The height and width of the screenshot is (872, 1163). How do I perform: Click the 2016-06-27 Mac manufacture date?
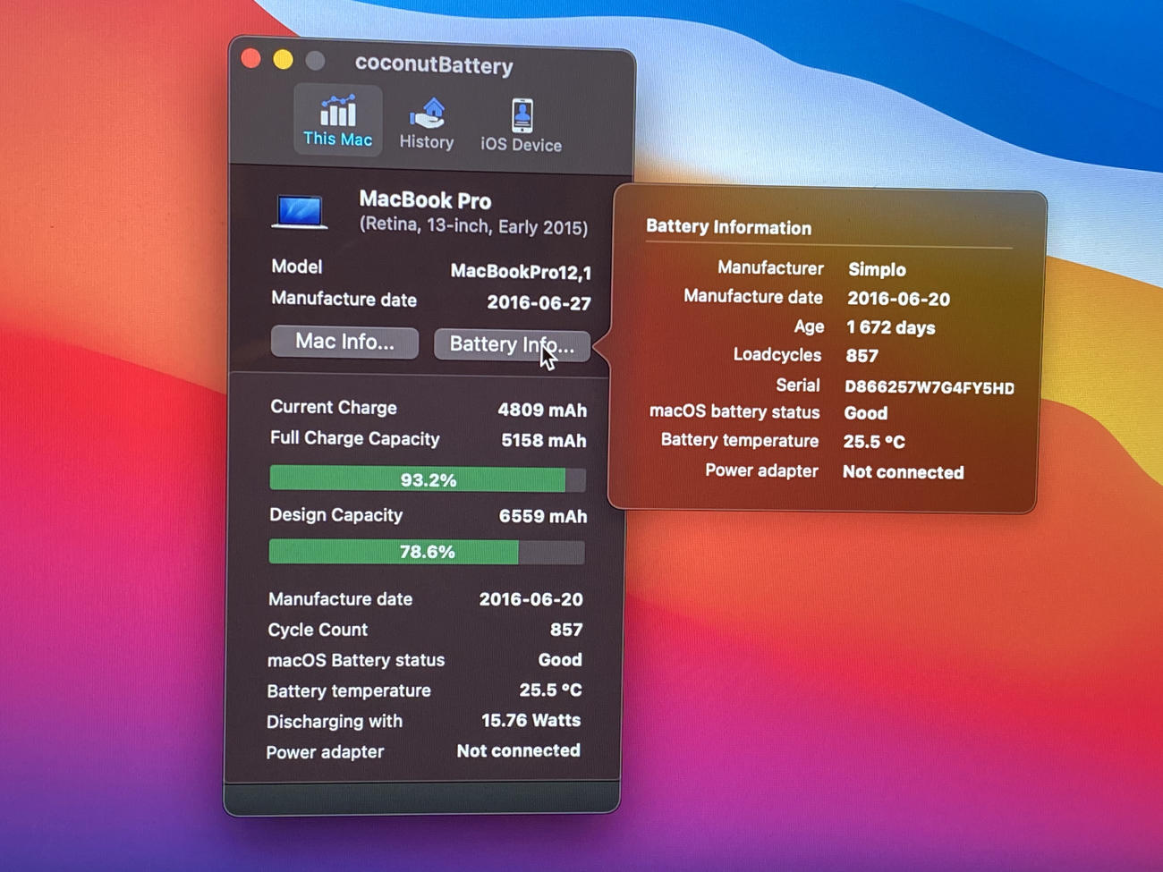coord(539,303)
